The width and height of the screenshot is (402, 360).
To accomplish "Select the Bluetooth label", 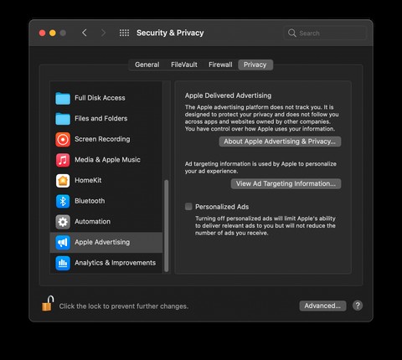I will [90, 201].
